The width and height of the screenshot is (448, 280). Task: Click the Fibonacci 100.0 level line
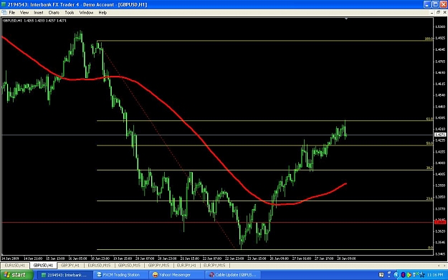click(264, 41)
